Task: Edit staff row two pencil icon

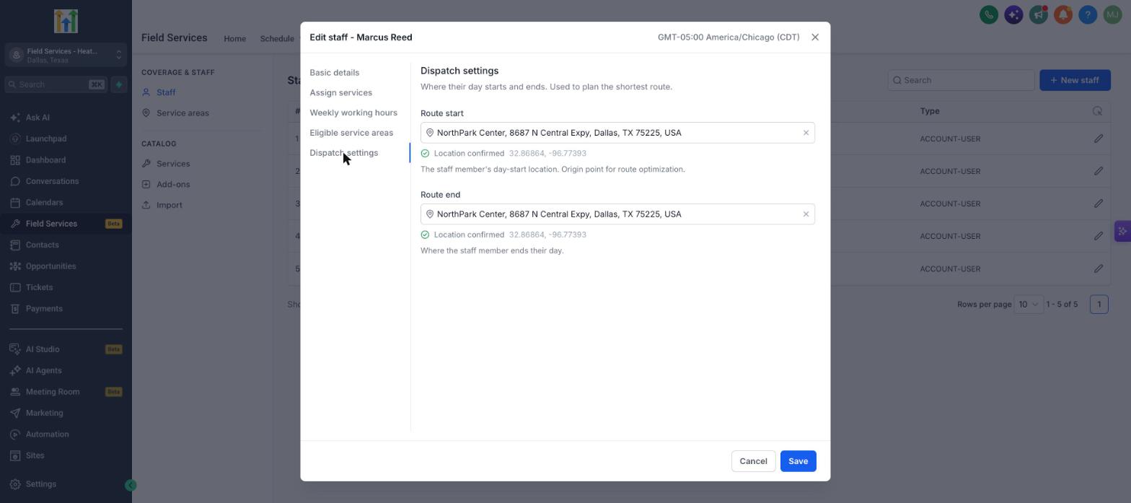Action: point(1099,171)
